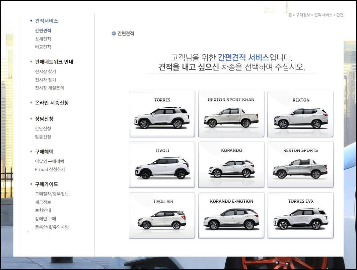Open 구매가이드 section heading
The image size is (357, 270).
tap(47, 184)
